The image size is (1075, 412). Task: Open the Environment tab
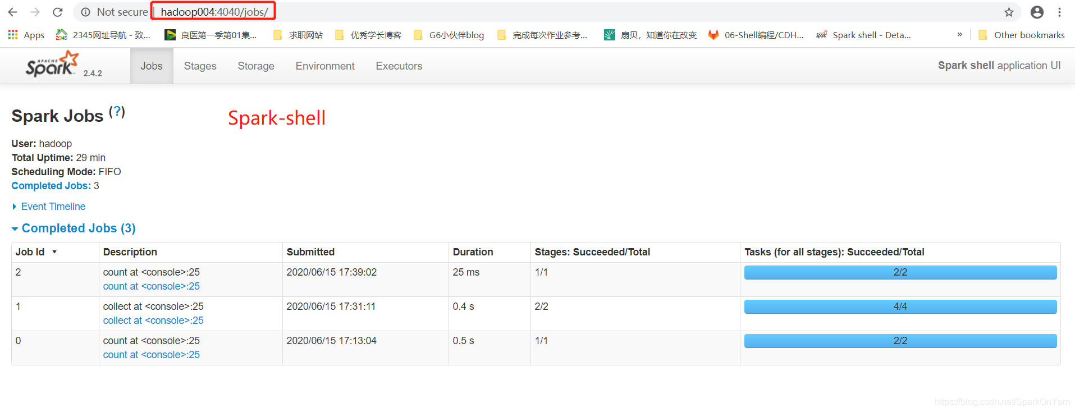[325, 66]
